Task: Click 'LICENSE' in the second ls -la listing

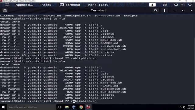Action: (107, 80)
